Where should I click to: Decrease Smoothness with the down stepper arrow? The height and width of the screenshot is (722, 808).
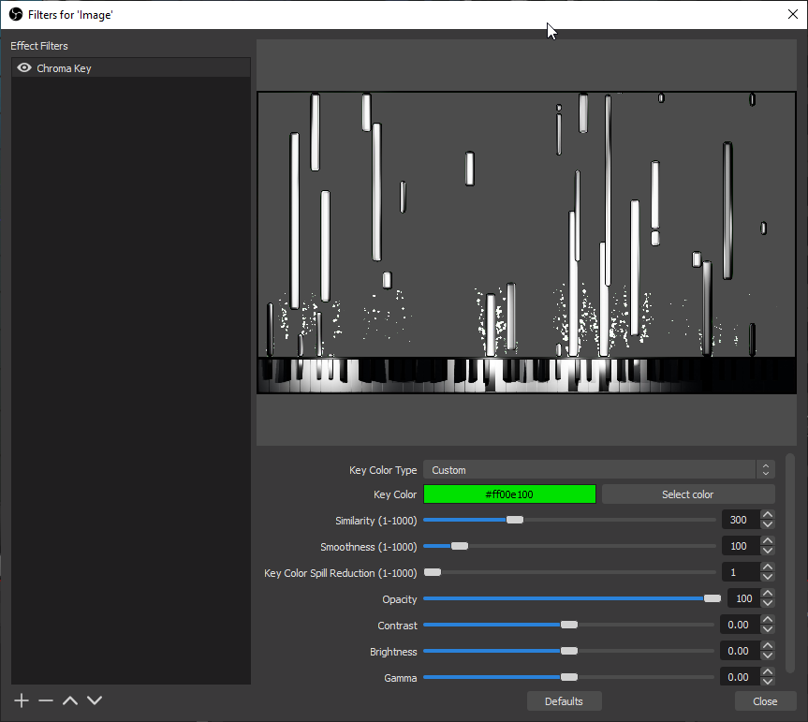click(768, 551)
